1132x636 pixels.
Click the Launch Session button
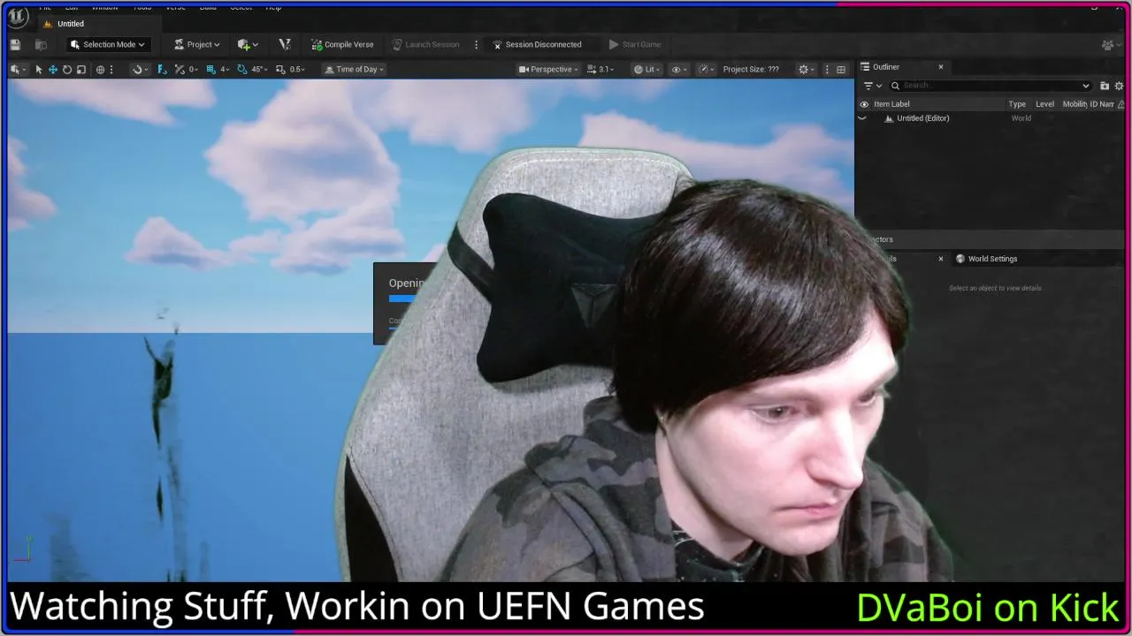[x=425, y=44]
